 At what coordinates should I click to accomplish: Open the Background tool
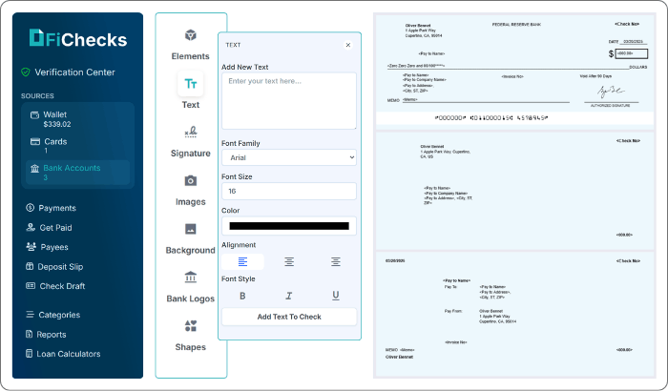190,230
